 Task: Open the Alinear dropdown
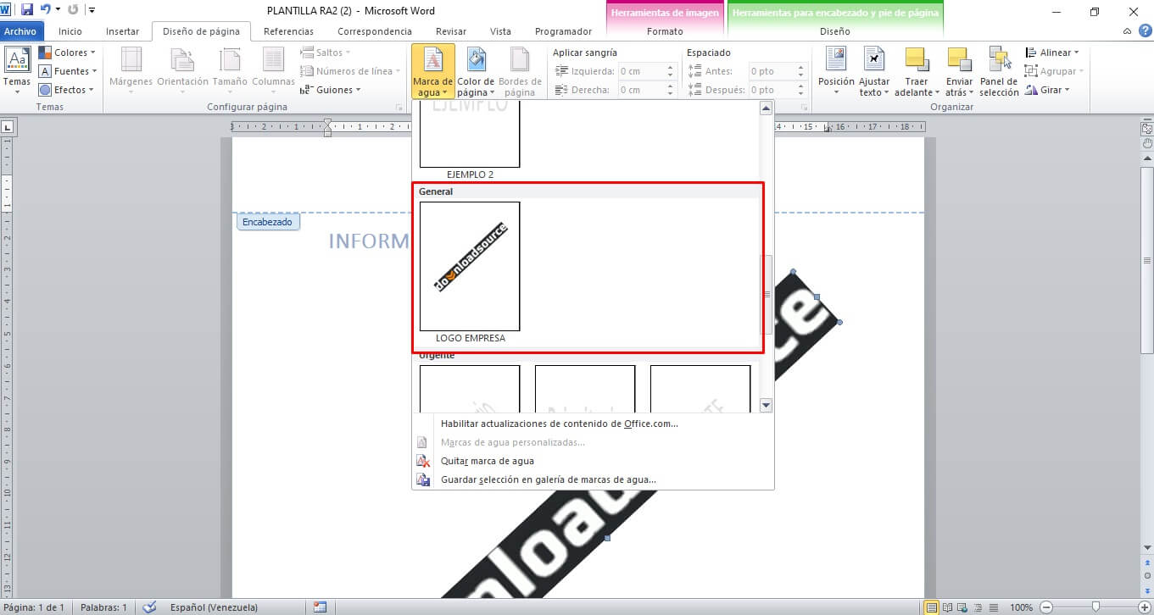click(x=1052, y=53)
